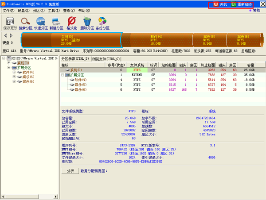Click right arrow of tree horizontal scrollbar

(56, 196)
